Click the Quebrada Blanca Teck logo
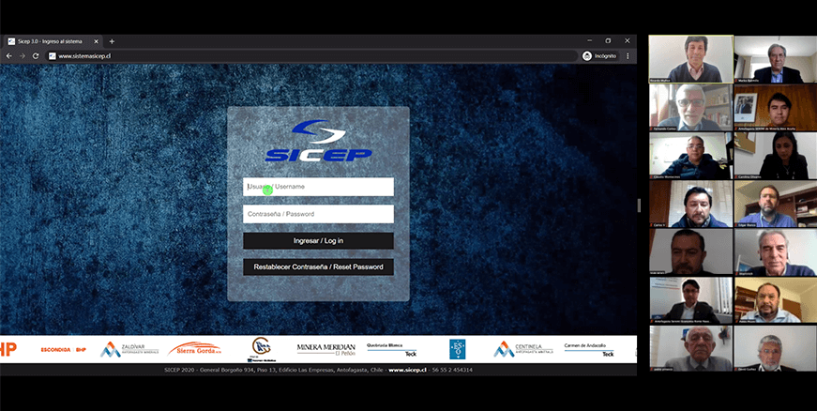 [x=392, y=349]
